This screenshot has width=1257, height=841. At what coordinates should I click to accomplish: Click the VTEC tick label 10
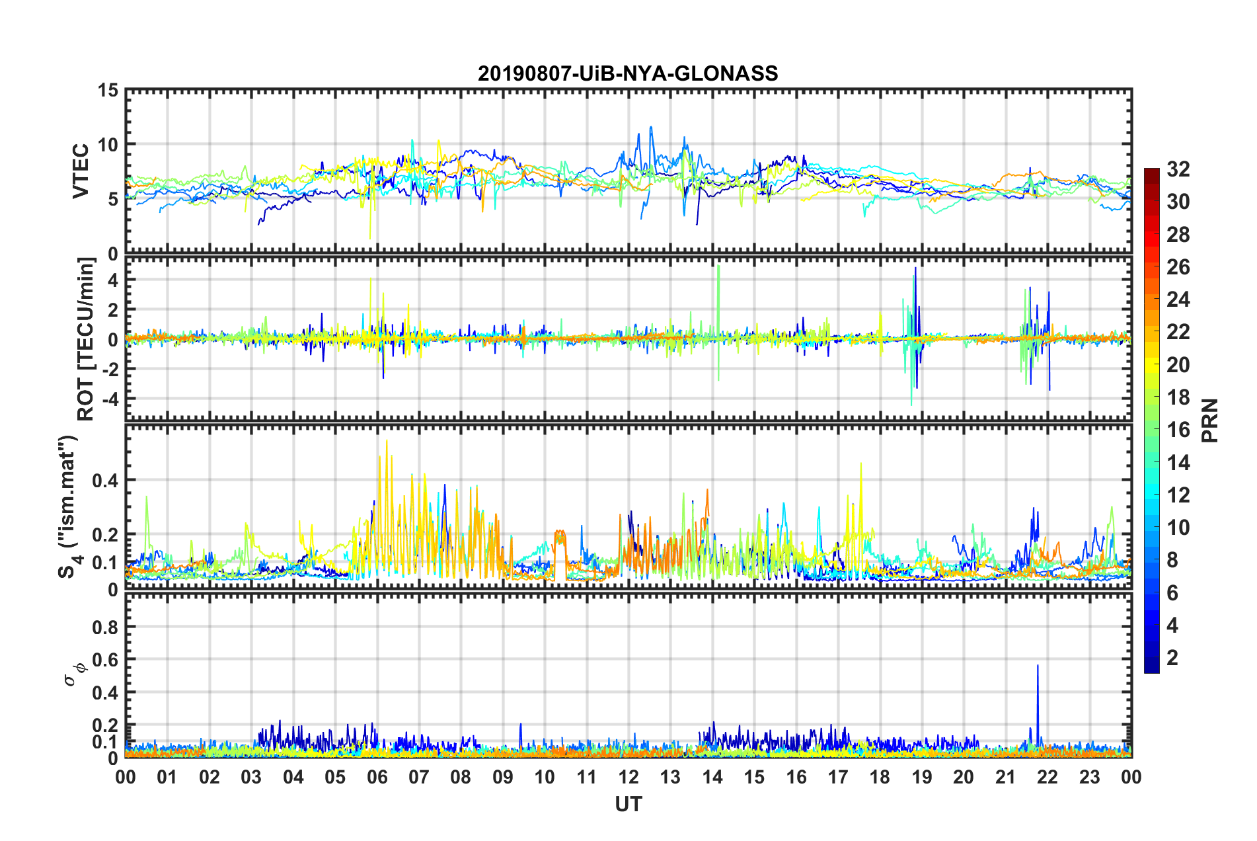coord(108,144)
